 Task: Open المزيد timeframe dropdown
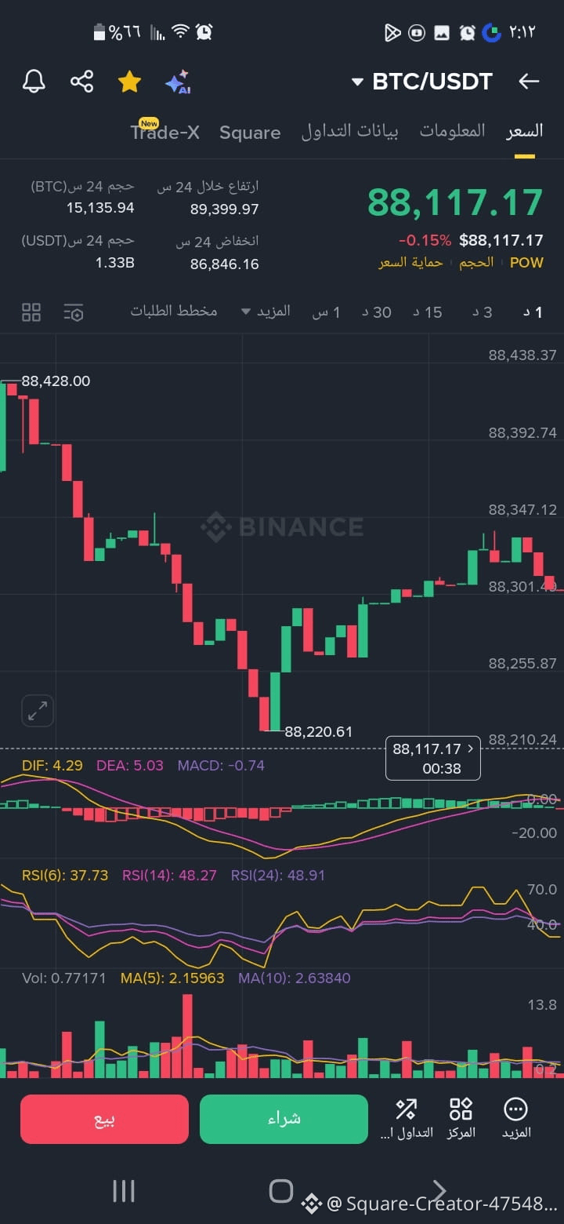266,311
